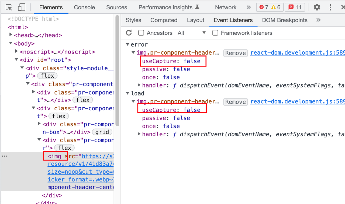Select the <html> element row
345x204 pixels.
point(18,27)
